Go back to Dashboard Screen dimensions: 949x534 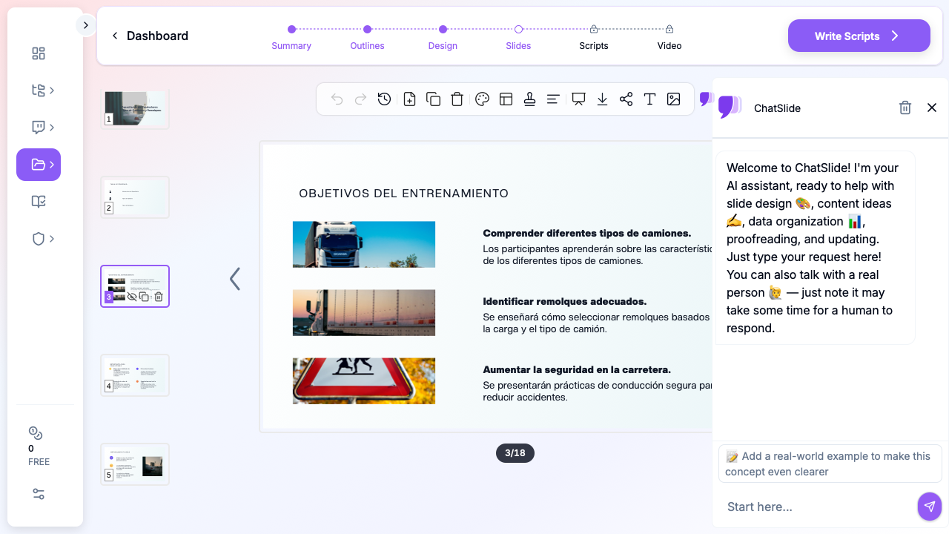[x=150, y=36]
